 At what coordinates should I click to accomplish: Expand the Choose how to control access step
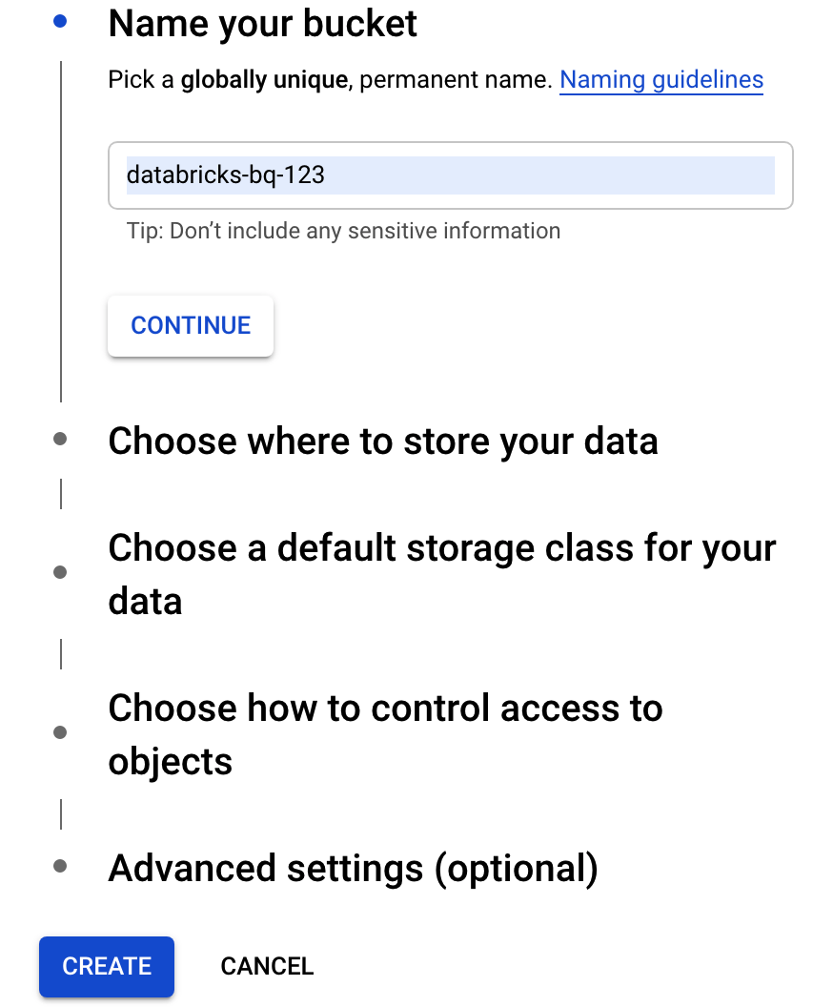(x=385, y=732)
